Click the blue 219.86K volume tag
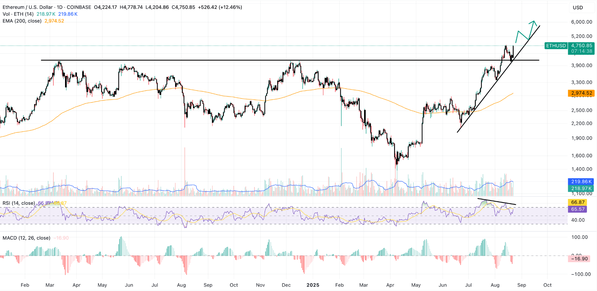The image size is (597, 291). [581, 181]
